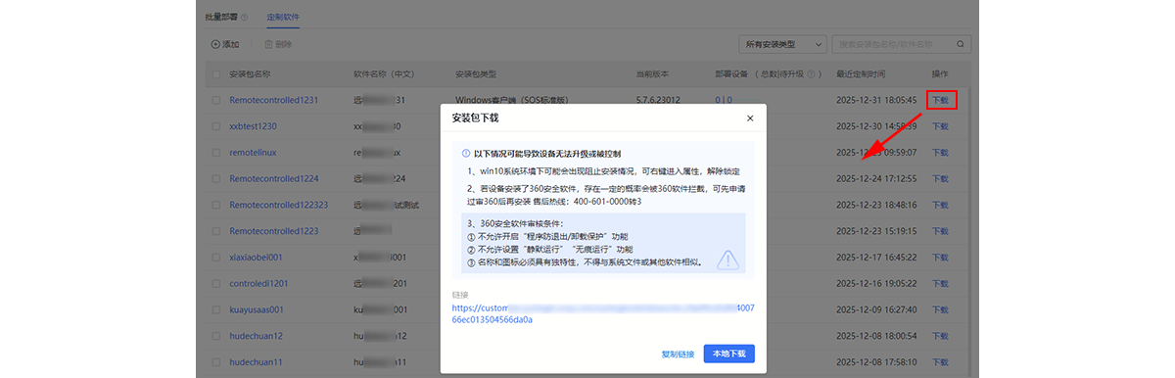Click the 删除 trash button
Image resolution: width=1175 pixels, height=378 pixels.
pyautogui.click(x=278, y=44)
